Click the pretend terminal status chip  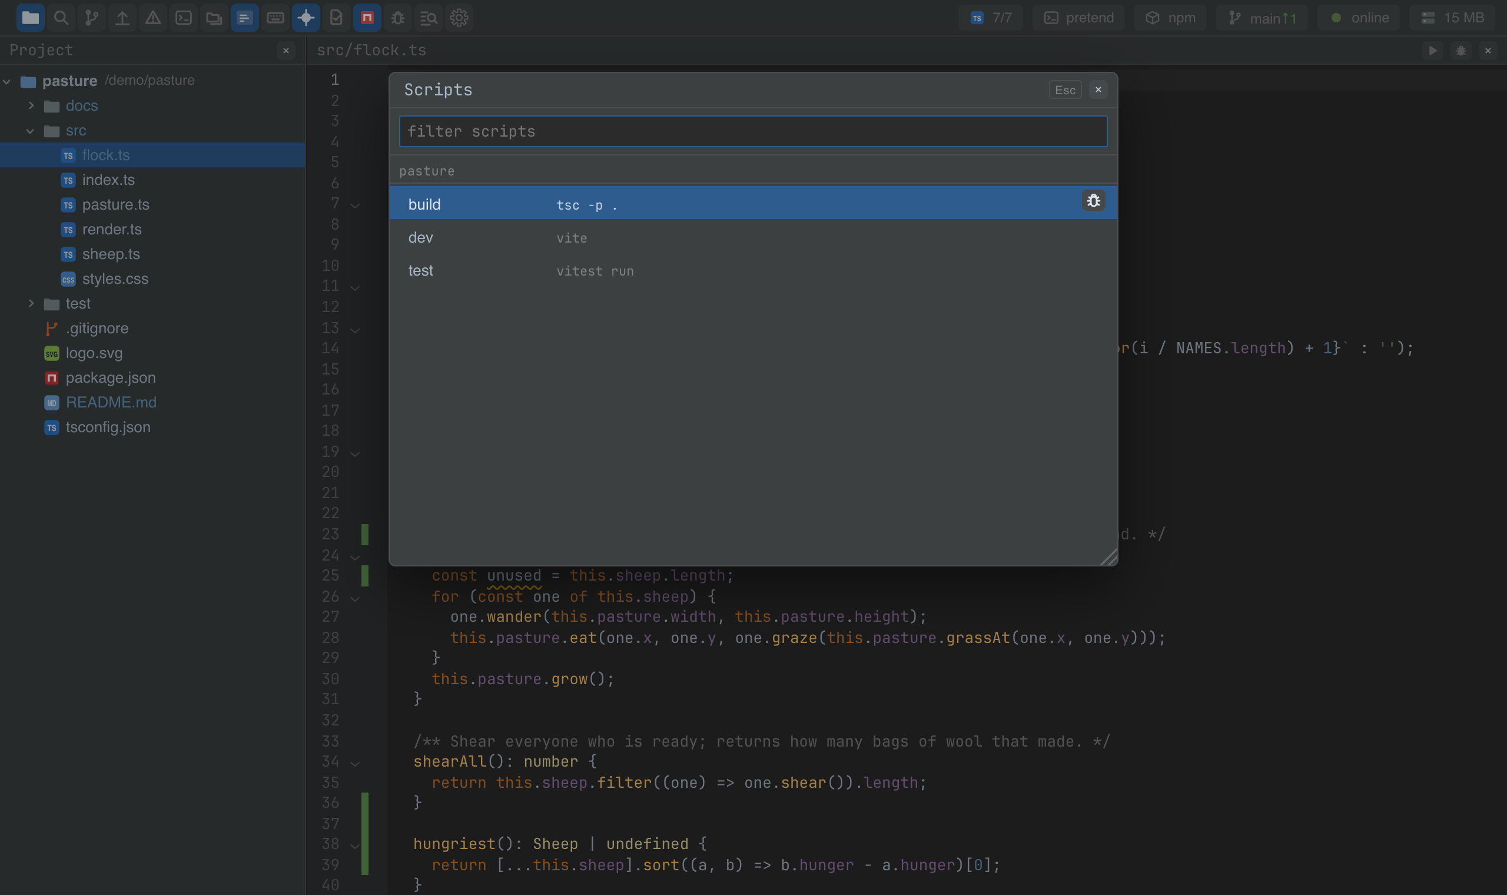click(1078, 18)
